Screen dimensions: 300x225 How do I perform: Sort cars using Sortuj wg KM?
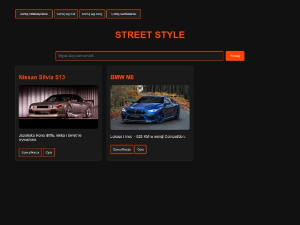(x=66, y=14)
